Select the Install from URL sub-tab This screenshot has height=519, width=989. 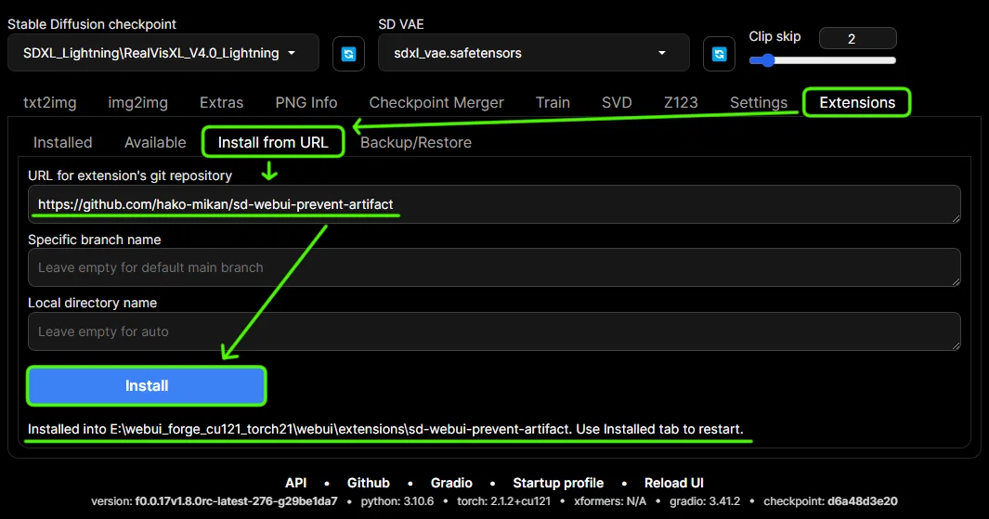point(273,143)
